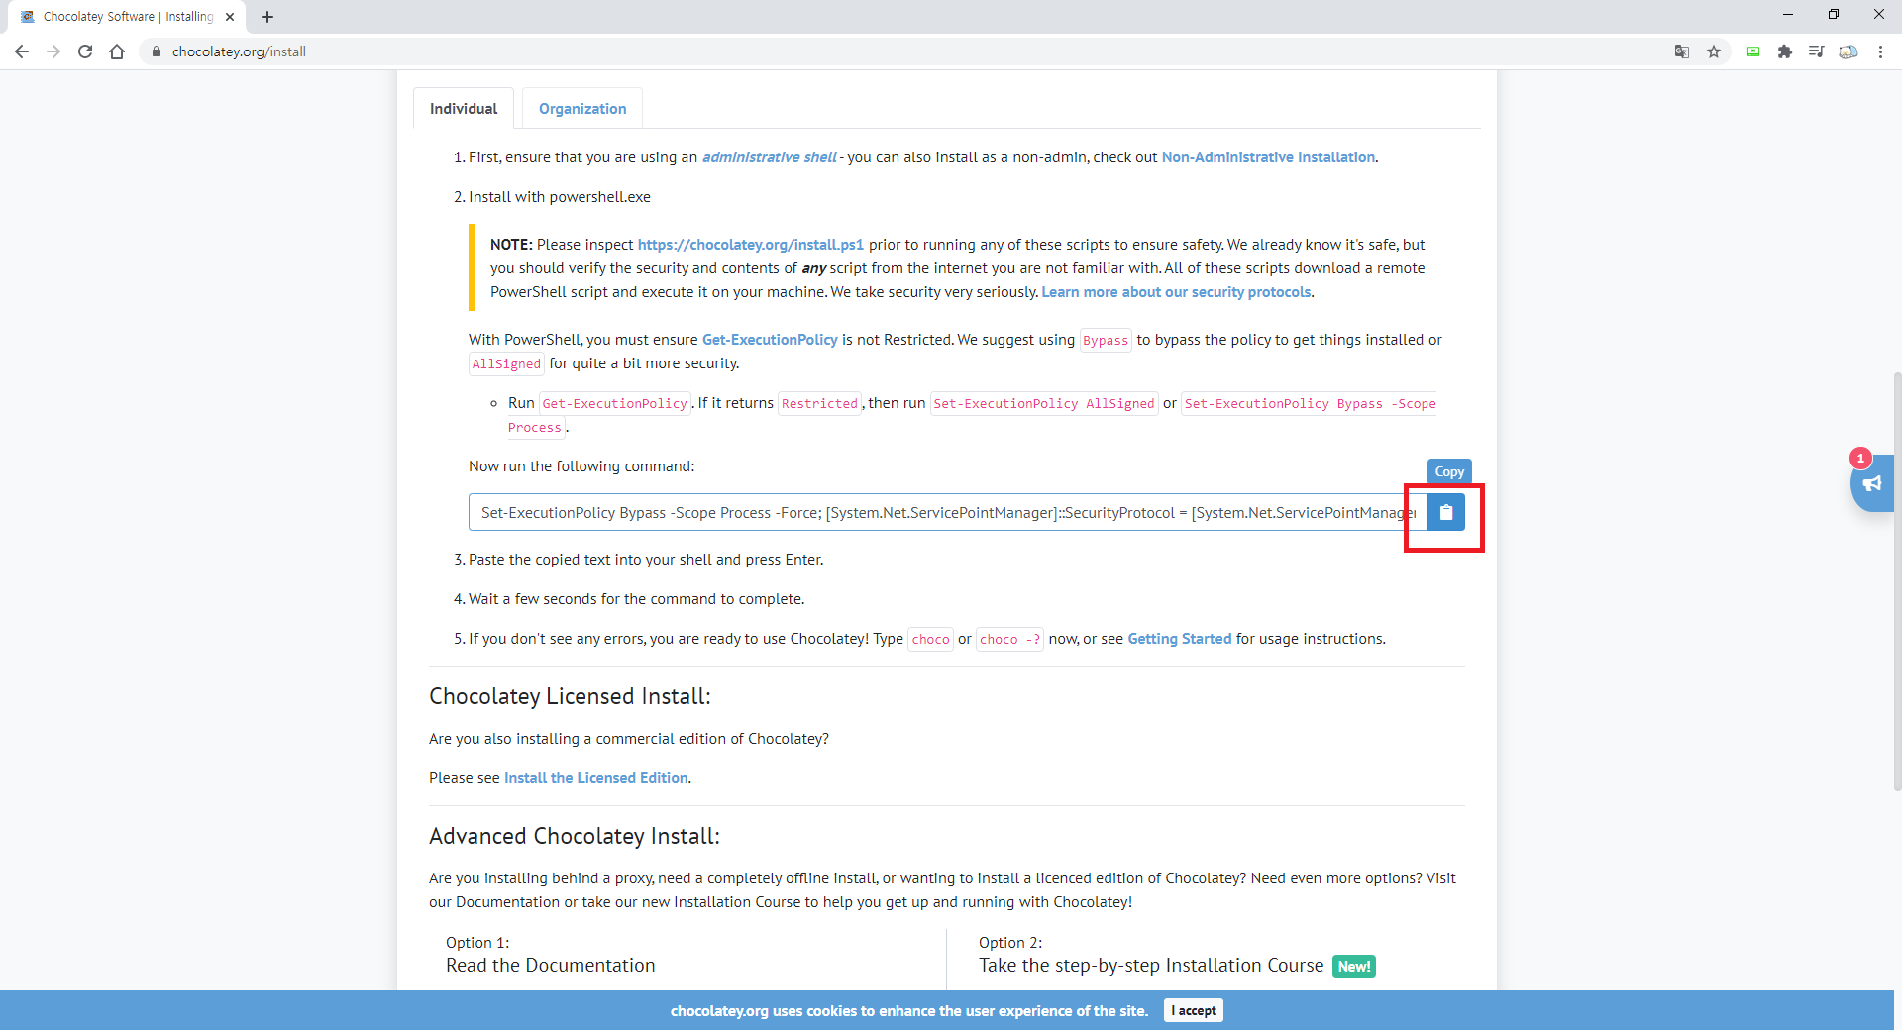1902x1030 pixels.
Task: Bookmark this page with star icon
Action: [x=1714, y=51]
